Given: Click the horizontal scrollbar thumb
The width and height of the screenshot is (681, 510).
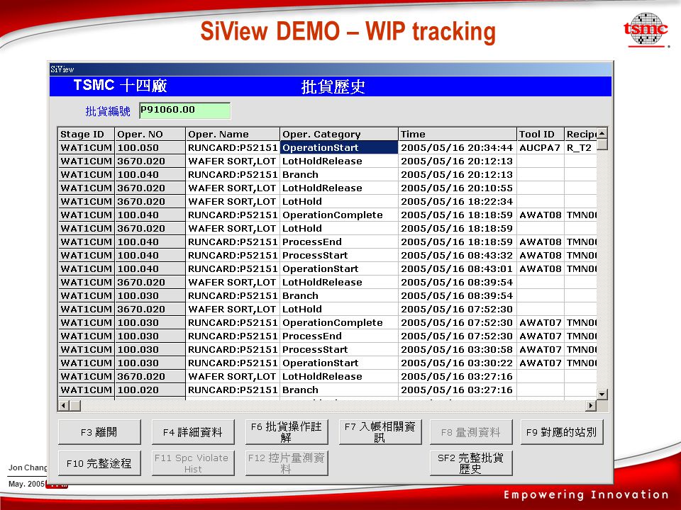Looking at the screenshot, I should [75, 405].
